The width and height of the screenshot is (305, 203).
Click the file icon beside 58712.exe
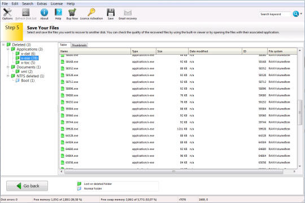click(63, 82)
